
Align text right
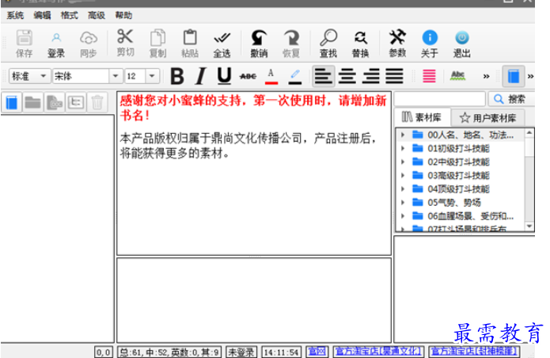[371, 76]
